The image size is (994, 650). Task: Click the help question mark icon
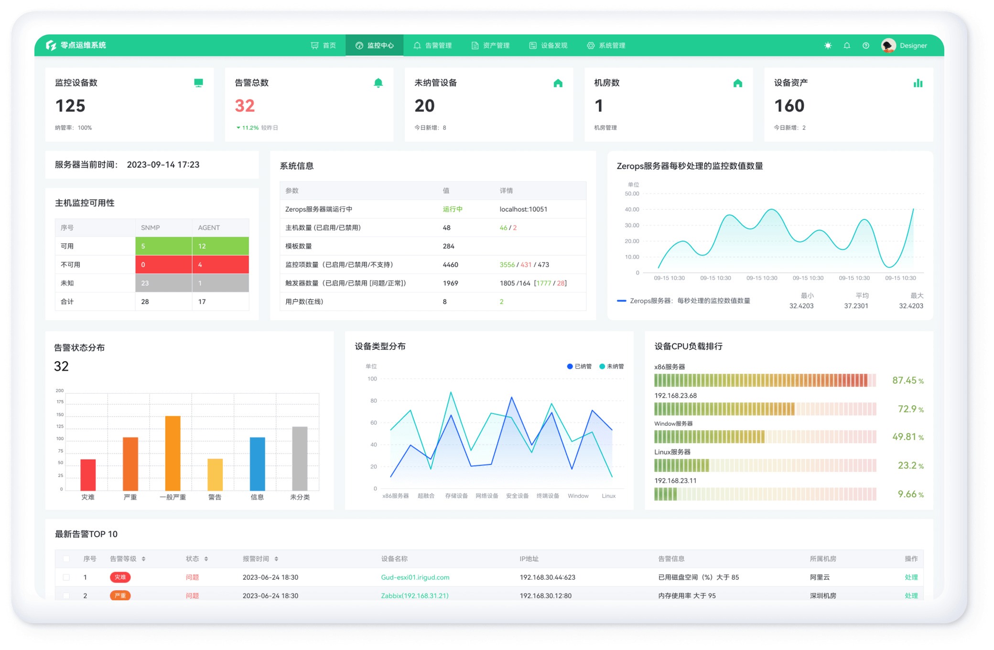click(x=865, y=45)
